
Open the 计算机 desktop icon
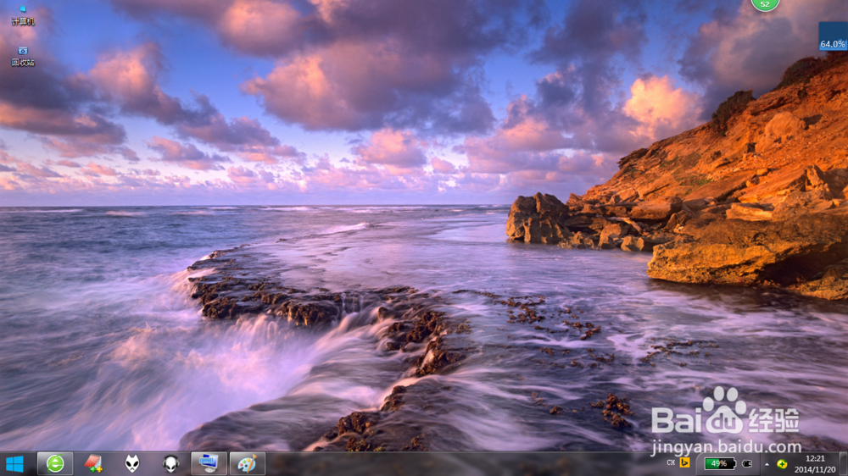(x=23, y=15)
